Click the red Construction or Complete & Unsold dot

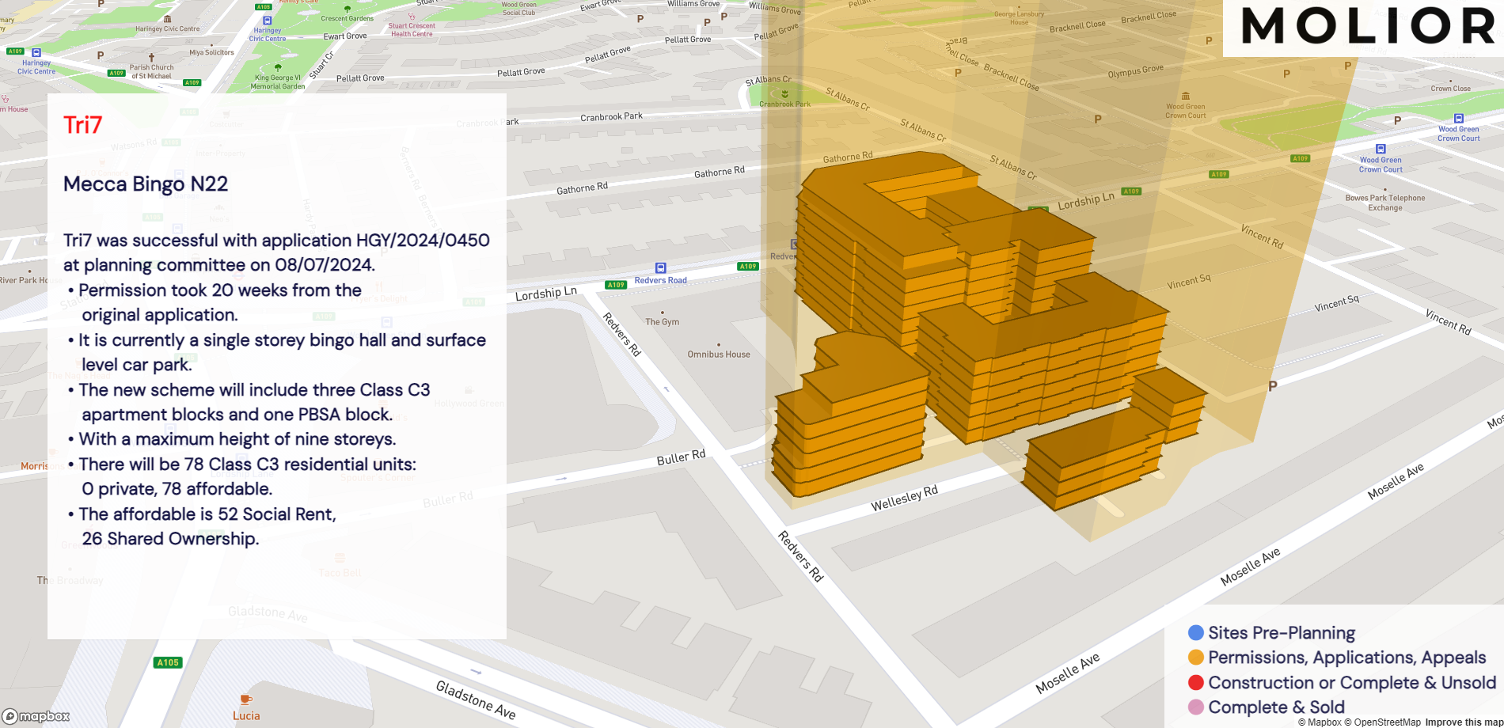[1196, 682]
